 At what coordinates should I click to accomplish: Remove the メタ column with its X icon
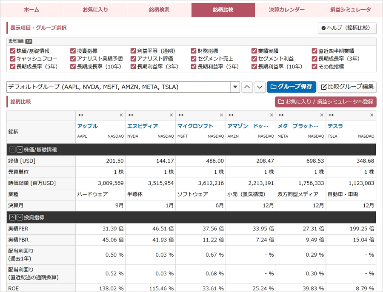[321, 115]
